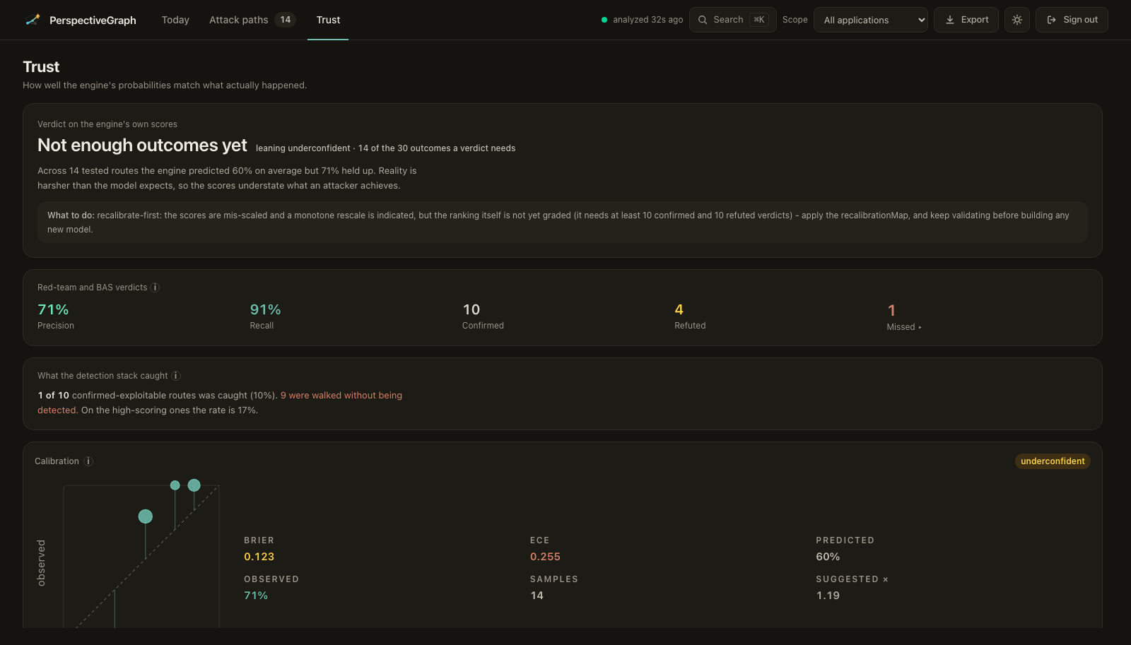Open the Search box
This screenshot has width=1131, height=645.
(733, 20)
